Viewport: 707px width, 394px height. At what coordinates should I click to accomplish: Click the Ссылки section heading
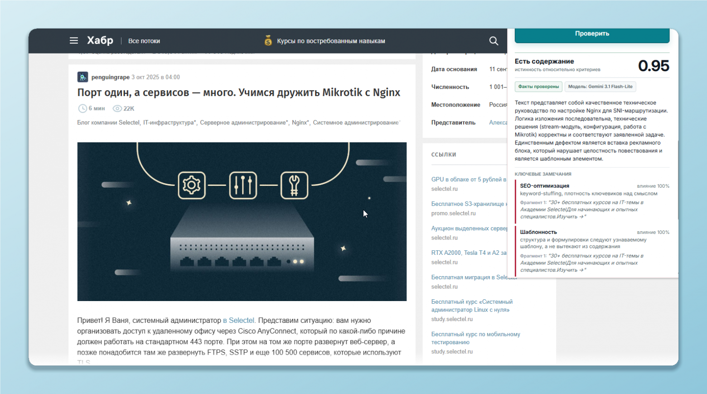pos(444,155)
